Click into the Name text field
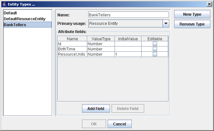This screenshot has width=214, height=131. 128,15
